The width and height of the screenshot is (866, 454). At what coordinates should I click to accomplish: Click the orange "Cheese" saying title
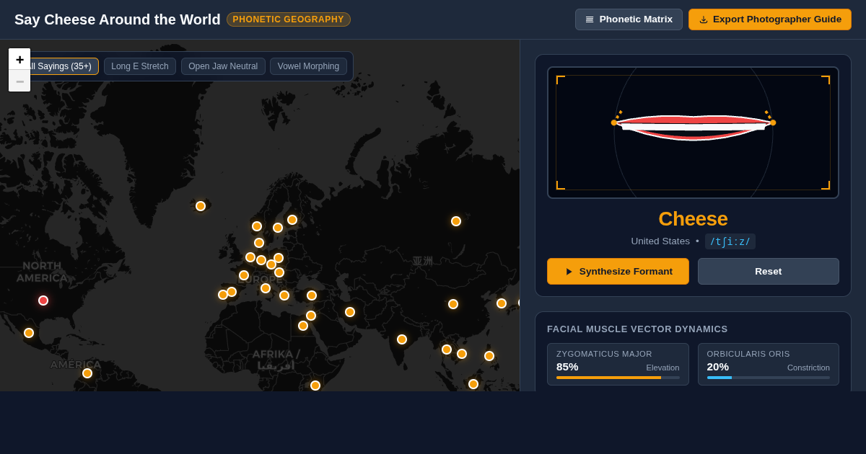(x=693, y=219)
